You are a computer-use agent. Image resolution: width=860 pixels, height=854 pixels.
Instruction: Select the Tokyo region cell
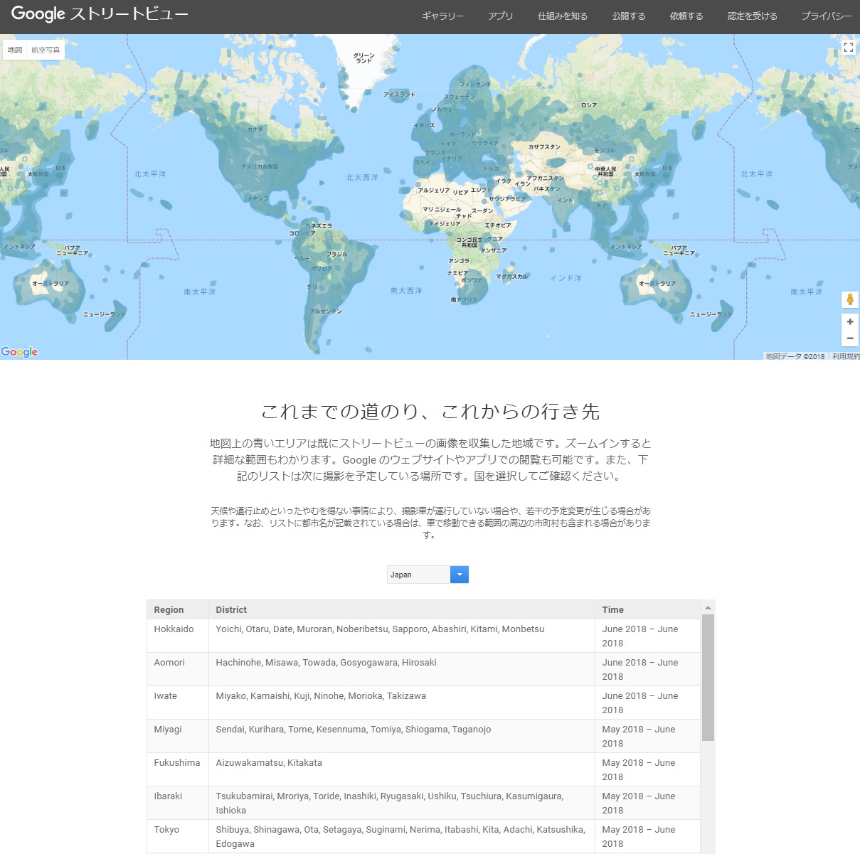[x=178, y=836]
